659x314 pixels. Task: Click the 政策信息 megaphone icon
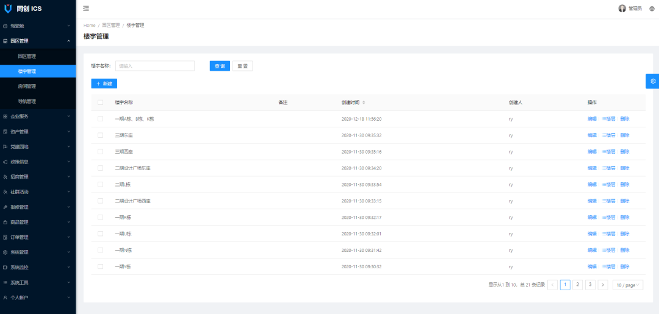(5, 162)
